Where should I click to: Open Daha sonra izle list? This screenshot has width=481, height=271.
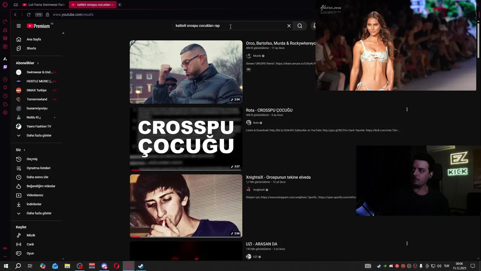tap(37, 177)
